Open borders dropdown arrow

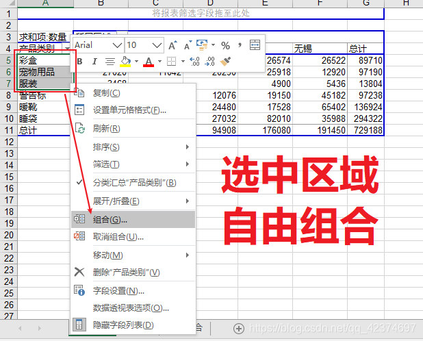(x=183, y=62)
